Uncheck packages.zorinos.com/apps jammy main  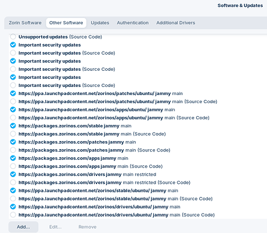tap(13, 158)
